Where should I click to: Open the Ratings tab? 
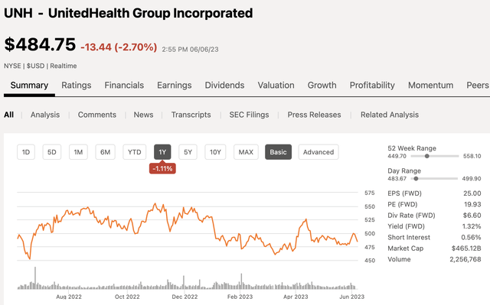click(x=77, y=85)
